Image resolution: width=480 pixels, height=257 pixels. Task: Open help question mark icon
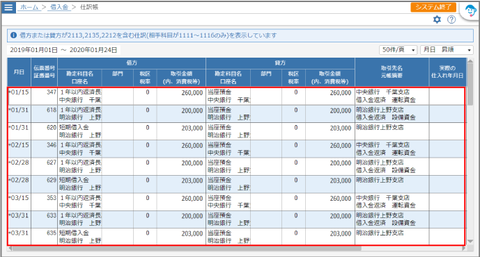(451, 19)
